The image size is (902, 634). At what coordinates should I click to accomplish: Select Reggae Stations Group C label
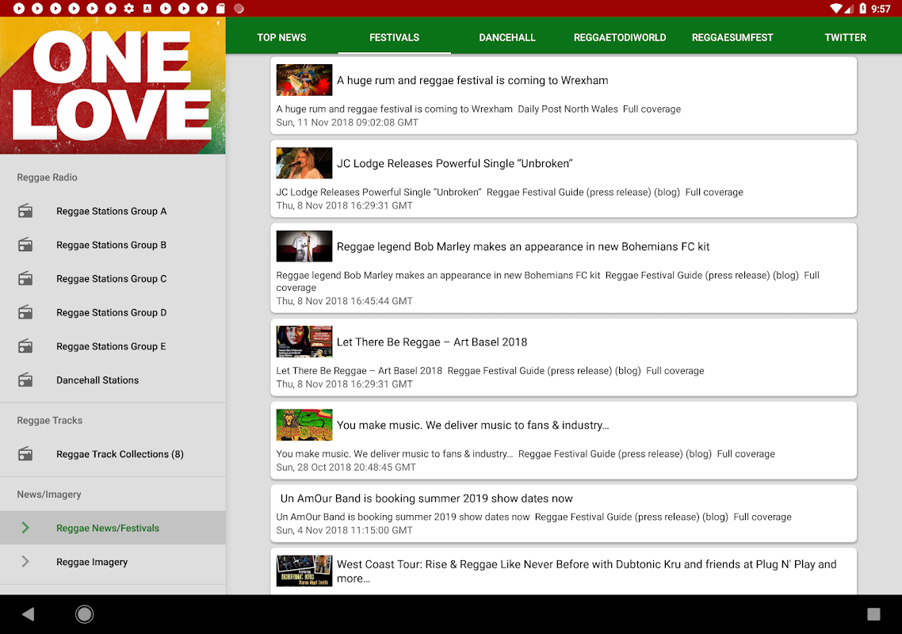coord(112,278)
